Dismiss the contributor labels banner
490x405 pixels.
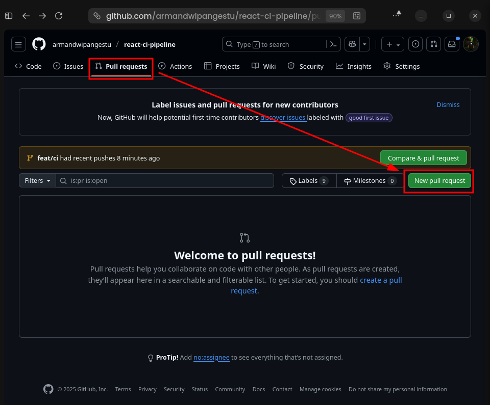point(448,104)
